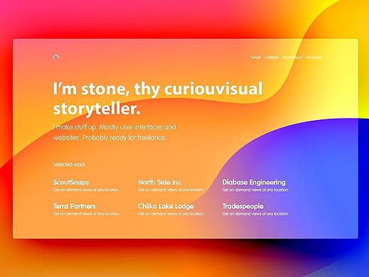Viewport: 369px width, 277px height.
Task: Open the Facebook nav link
Action: click(314, 58)
